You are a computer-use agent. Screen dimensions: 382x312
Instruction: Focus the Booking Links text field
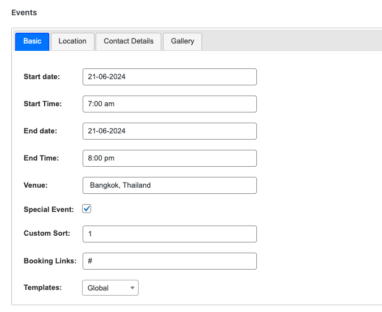coord(169,261)
